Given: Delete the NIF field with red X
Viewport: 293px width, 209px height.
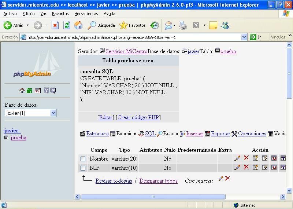Looking at the screenshot, I should pyautogui.click(x=246, y=167).
